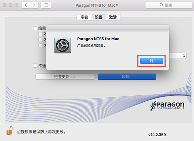This screenshot has width=194, height=141.
Task: Focus the 搜索 search field
Action: [x=169, y=5]
